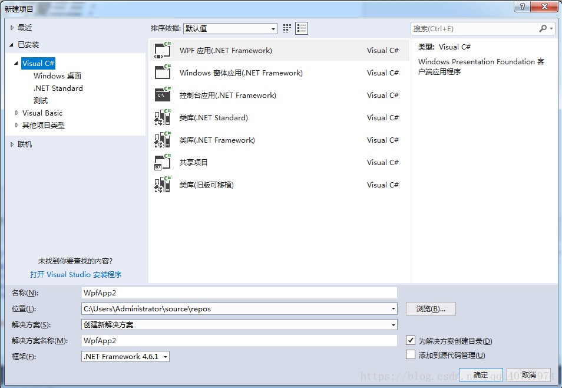Viewport: 562px width, 388px height.
Task: Select the 类库(旧版可移植) row text
Action: [x=206, y=185]
